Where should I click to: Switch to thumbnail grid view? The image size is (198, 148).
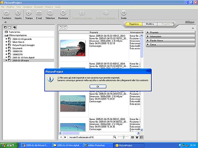(x=133, y=137)
